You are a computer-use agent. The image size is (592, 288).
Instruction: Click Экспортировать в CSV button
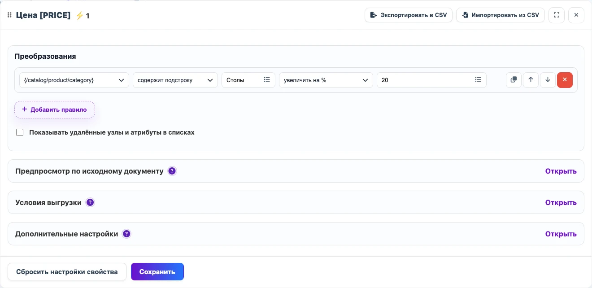click(x=409, y=15)
